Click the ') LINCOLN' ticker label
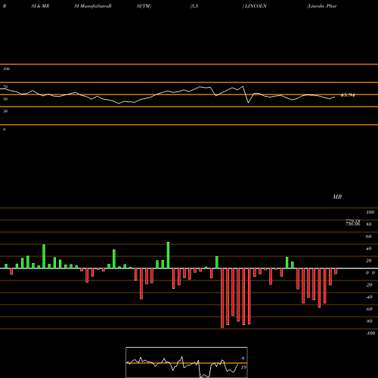378x378 pixels. pos(254,6)
